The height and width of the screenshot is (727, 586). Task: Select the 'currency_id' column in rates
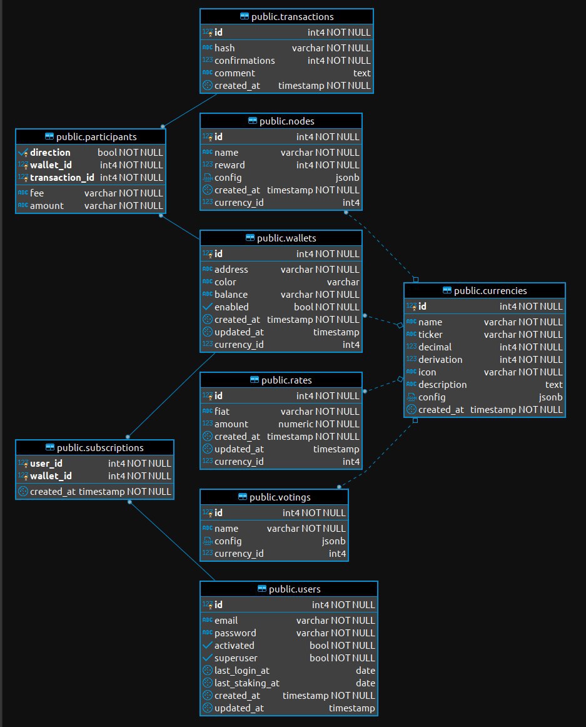(x=281, y=461)
